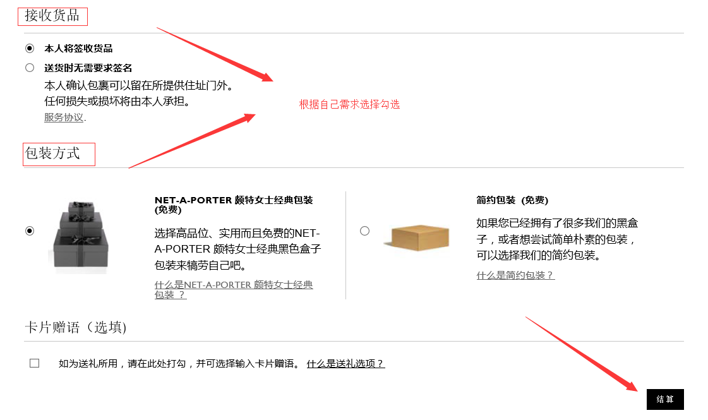
Task: Click the black gift boxes image
Action: coord(80,237)
